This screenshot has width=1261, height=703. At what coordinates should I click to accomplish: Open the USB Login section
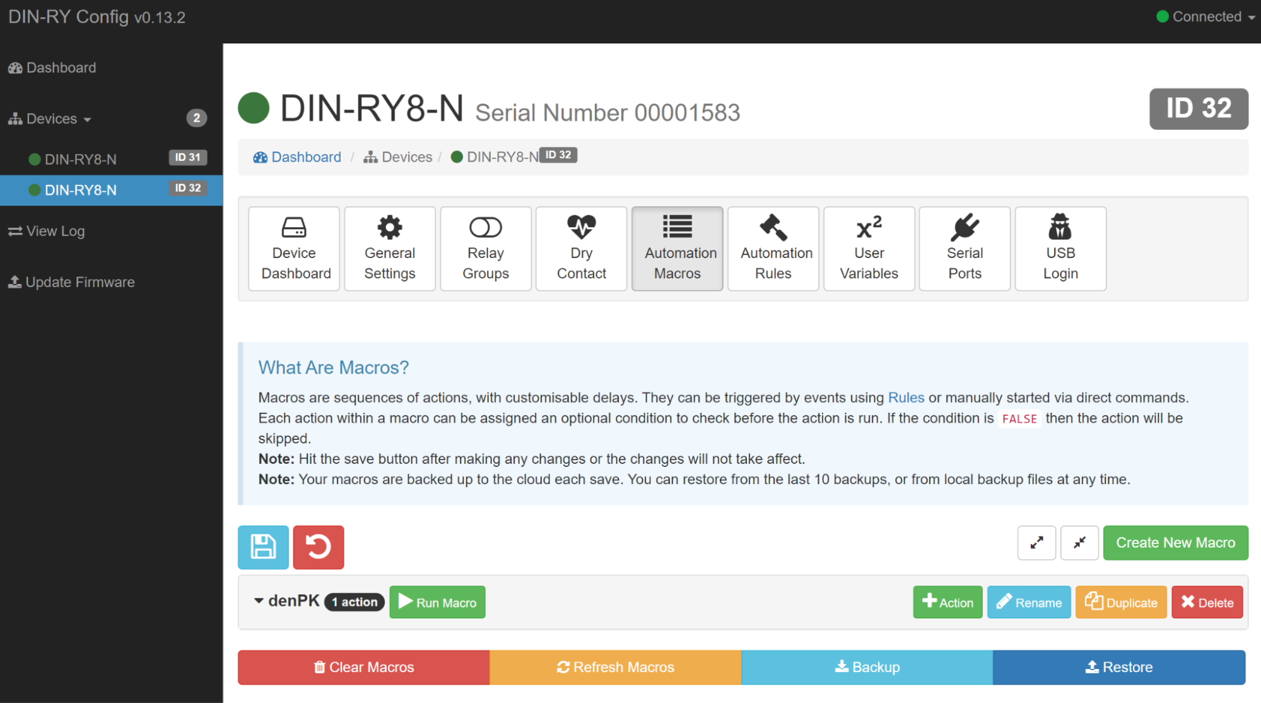point(1060,249)
